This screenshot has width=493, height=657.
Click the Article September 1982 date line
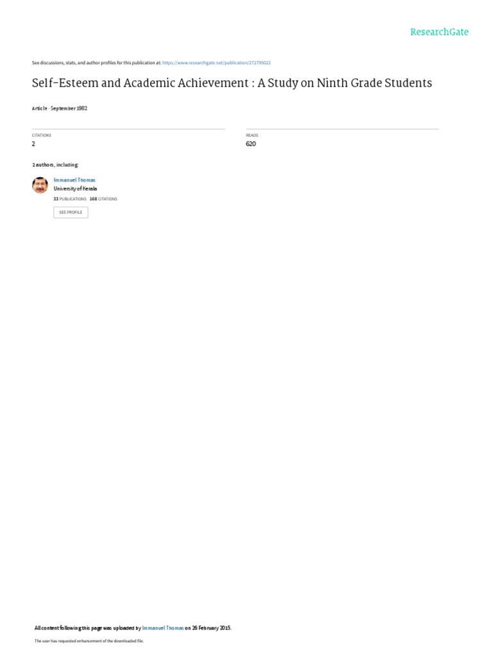point(60,108)
